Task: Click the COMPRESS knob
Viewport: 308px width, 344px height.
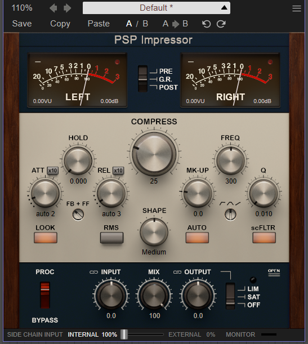Action: pos(154,153)
